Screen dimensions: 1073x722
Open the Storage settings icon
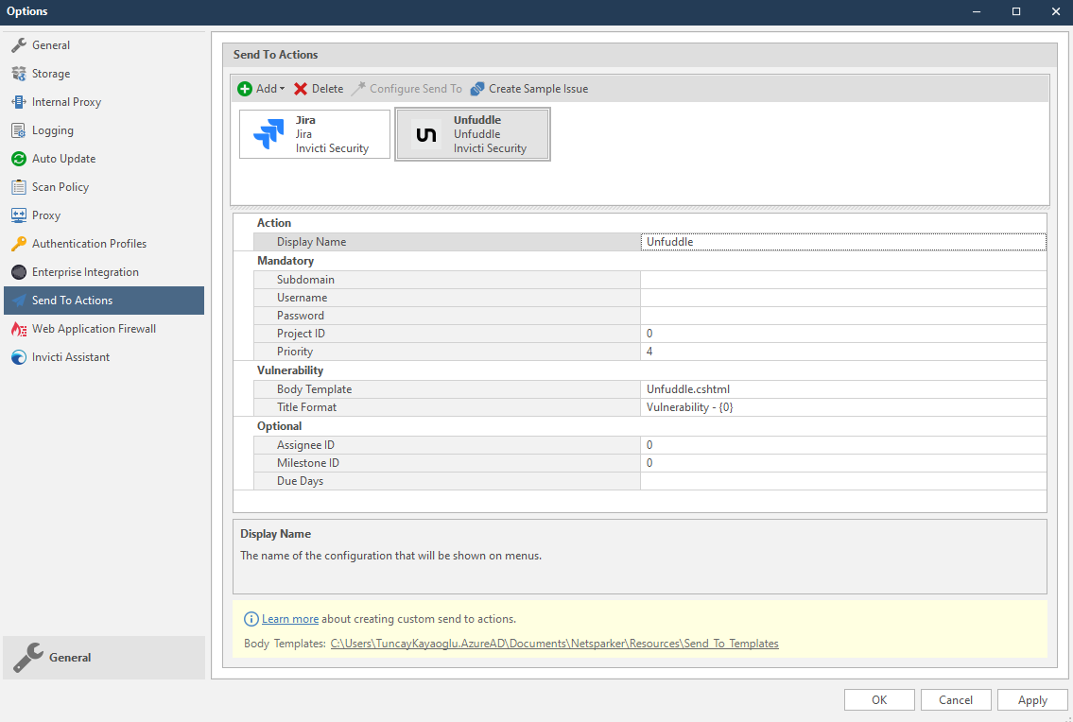[52, 73]
